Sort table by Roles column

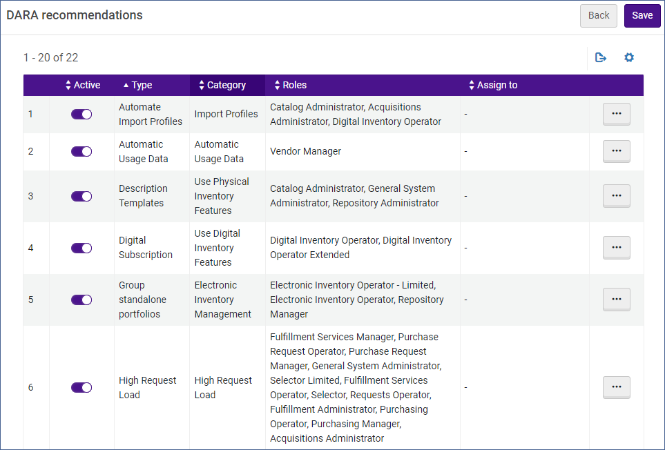click(x=291, y=85)
